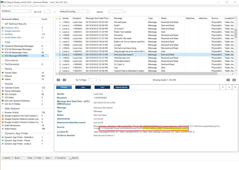The height and width of the screenshot is (170, 239).
Task: Collapse the Web Related category group
Action: pyautogui.click(x=3, y=109)
